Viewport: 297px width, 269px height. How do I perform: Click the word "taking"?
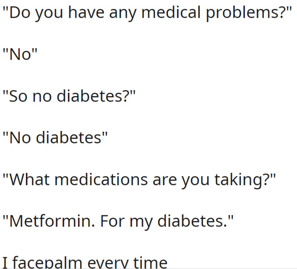(x=238, y=180)
